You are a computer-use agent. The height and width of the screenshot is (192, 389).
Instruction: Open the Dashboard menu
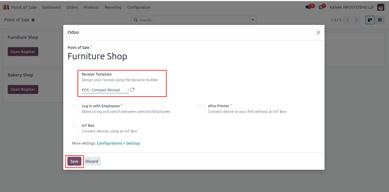pos(51,7)
